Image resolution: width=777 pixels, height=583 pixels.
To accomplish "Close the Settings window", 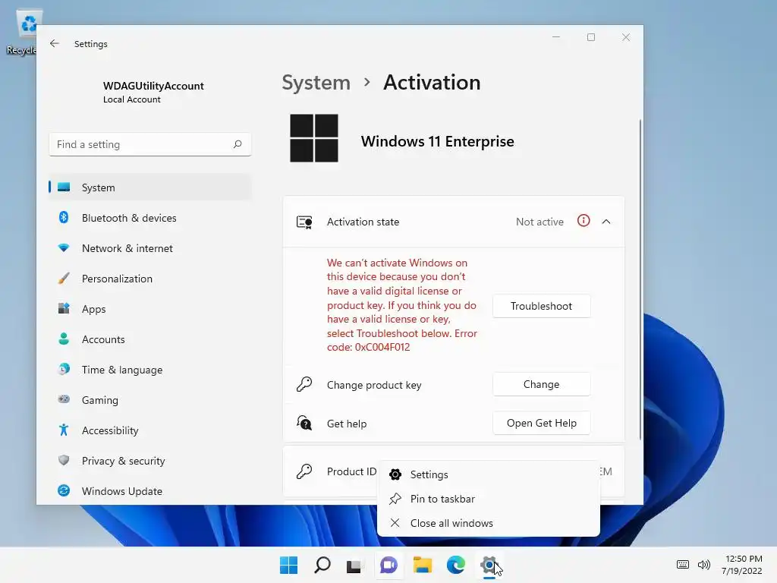I will click(626, 37).
